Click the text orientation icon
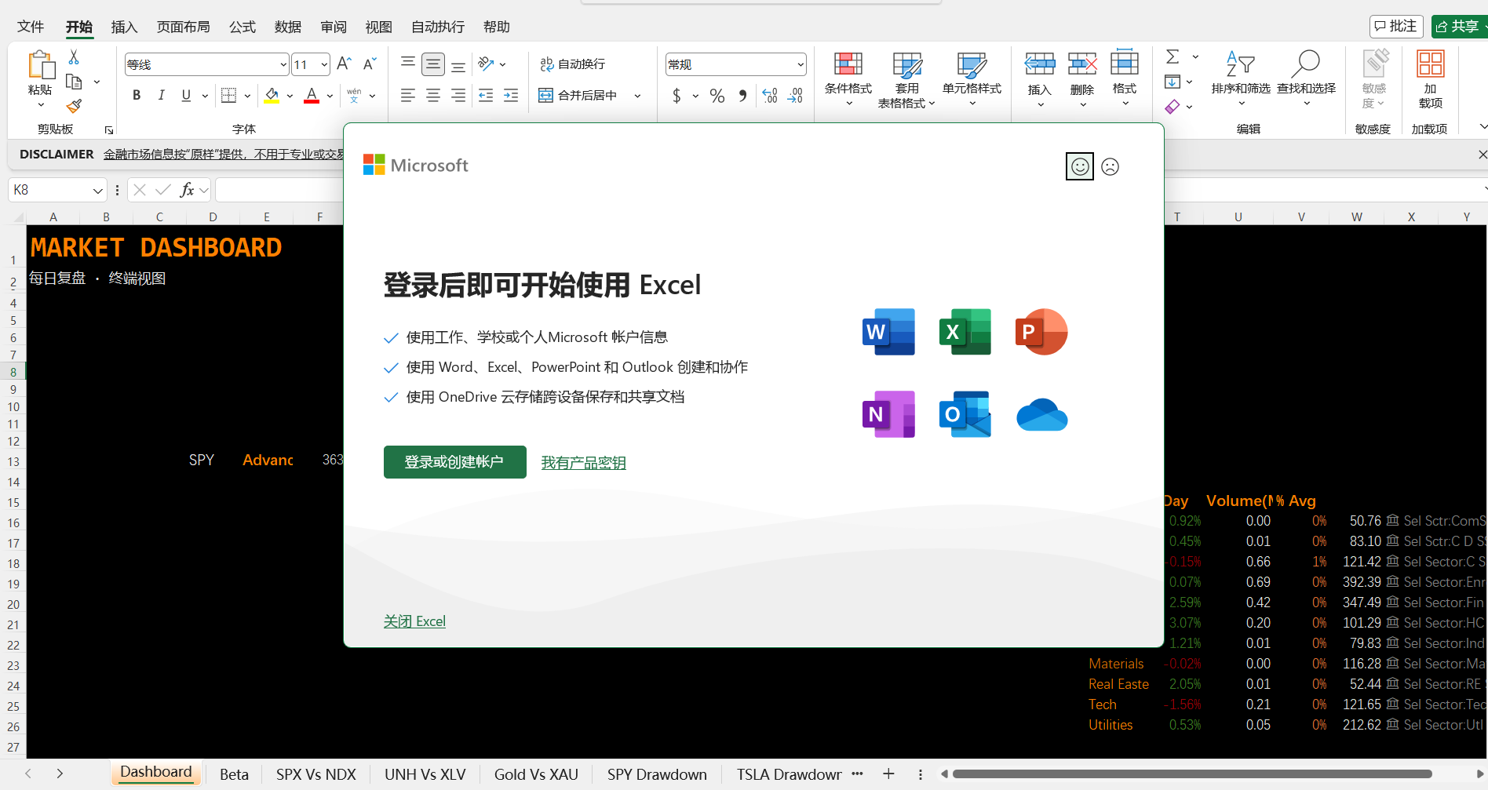The height and width of the screenshot is (790, 1488). click(x=486, y=64)
